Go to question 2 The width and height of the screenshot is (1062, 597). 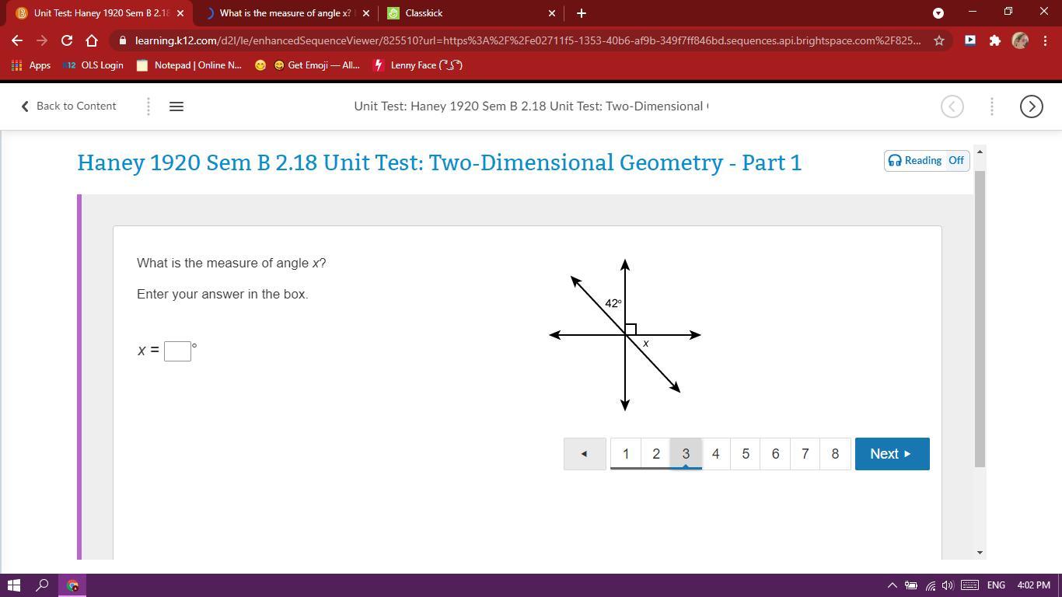click(656, 454)
